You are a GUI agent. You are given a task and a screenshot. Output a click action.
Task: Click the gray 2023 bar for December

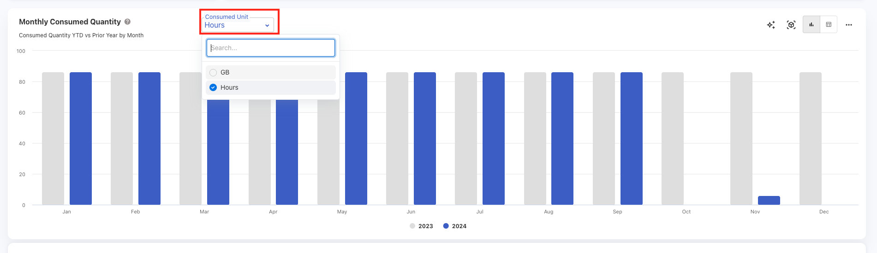coord(811,138)
